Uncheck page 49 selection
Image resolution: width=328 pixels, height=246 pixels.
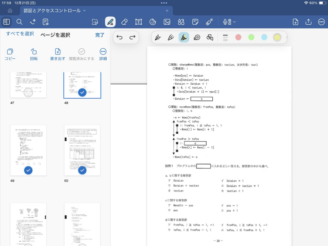click(29, 170)
